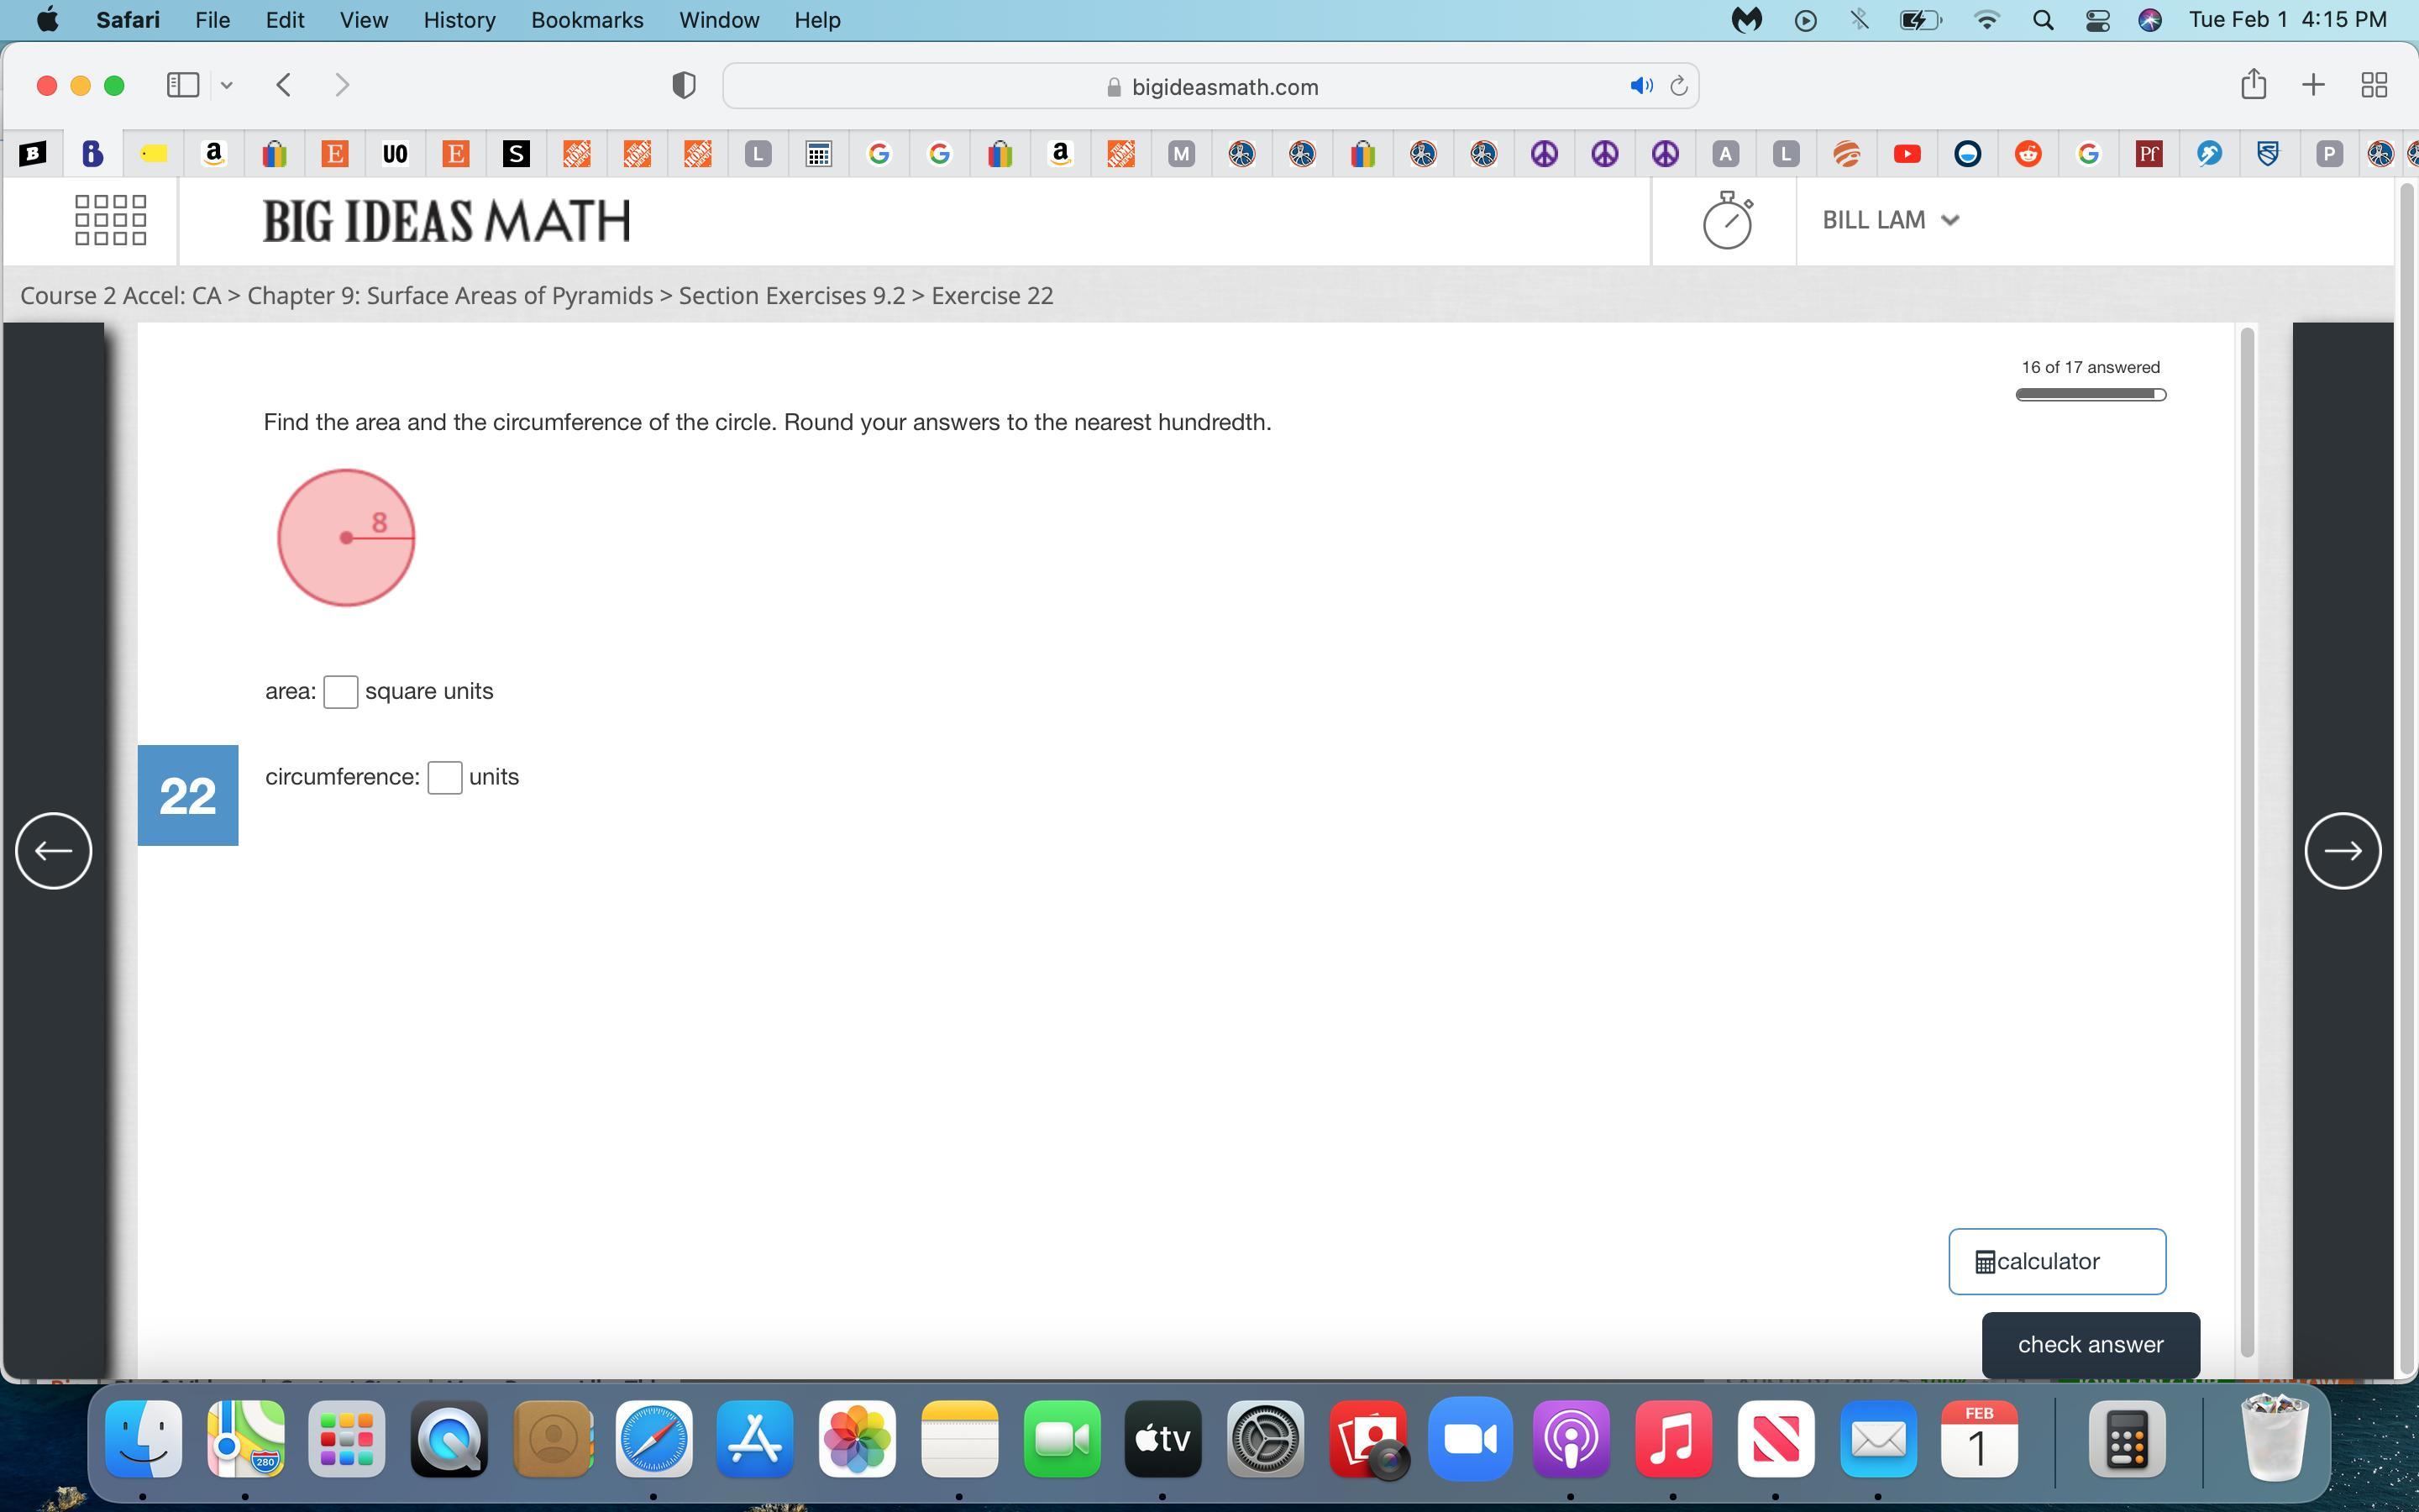Open macOS Control Center toggles

coord(2097,20)
